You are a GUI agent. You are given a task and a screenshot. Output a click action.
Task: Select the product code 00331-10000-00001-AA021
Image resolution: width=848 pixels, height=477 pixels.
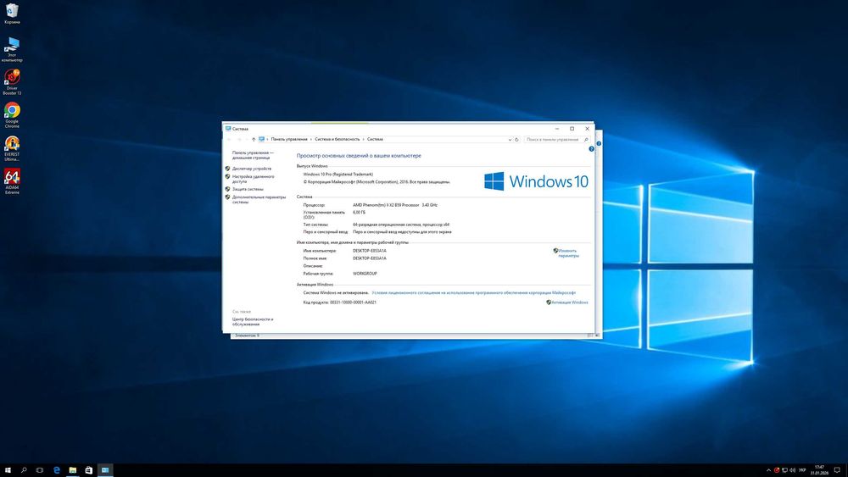tap(353, 302)
